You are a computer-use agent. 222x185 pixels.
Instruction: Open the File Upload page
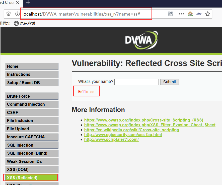32,129
